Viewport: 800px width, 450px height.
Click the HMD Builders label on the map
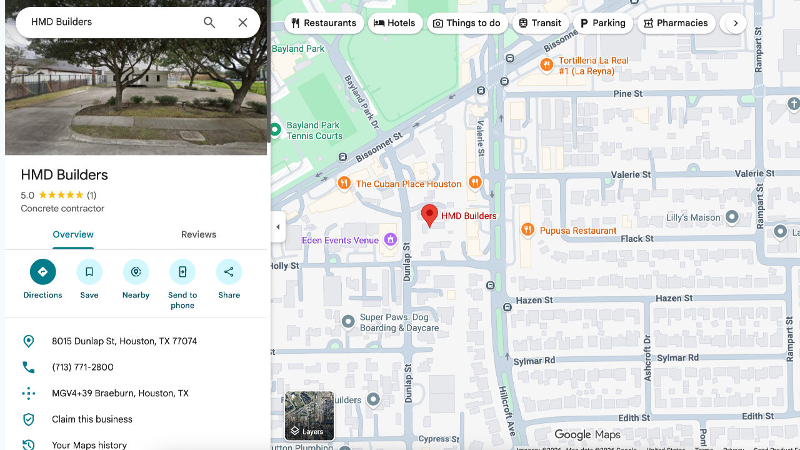pyautogui.click(x=469, y=216)
